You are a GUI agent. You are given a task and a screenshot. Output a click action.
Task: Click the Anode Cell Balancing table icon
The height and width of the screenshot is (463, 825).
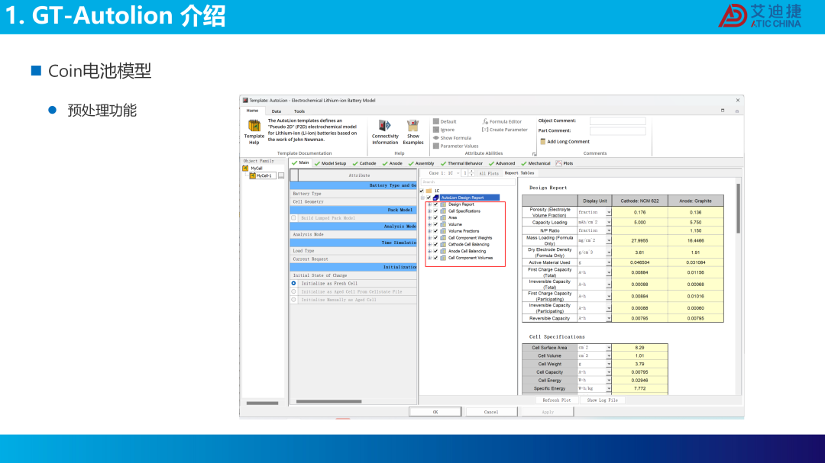tap(443, 251)
